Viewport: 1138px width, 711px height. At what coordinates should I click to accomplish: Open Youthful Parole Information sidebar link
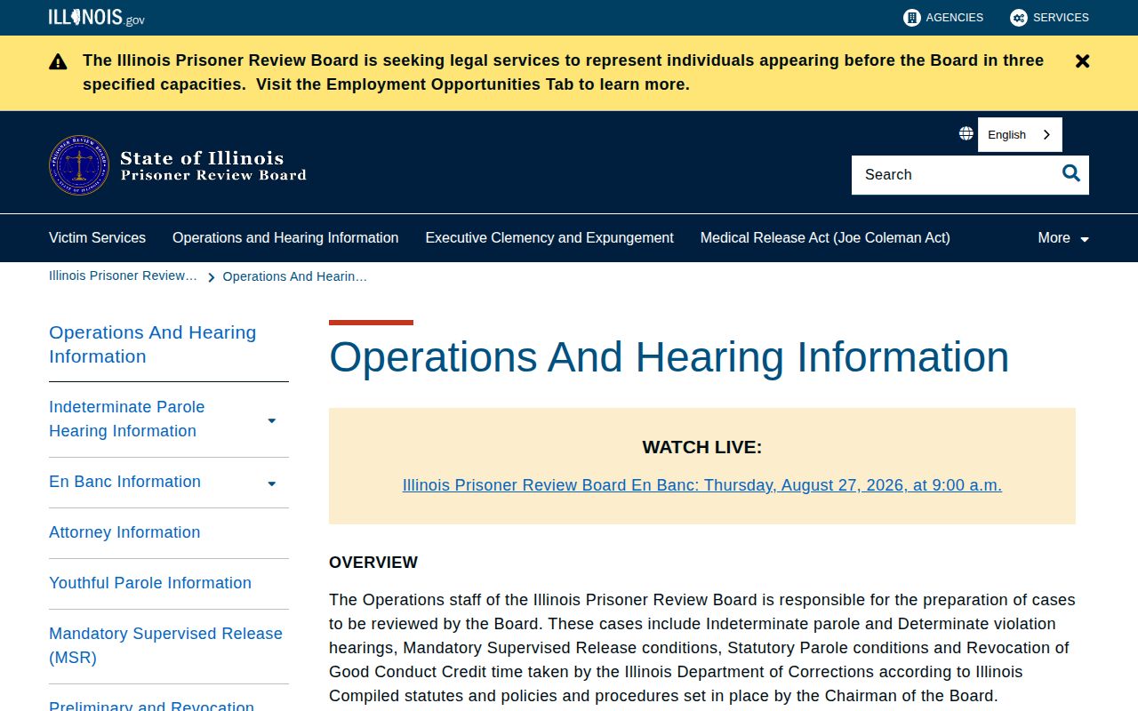pyautogui.click(x=150, y=583)
